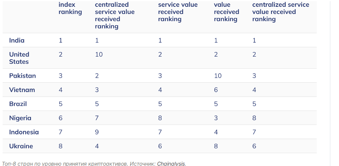The image size is (339, 166).
Task: Select the Nigeria row label
Action: pyautogui.click(x=20, y=118)
